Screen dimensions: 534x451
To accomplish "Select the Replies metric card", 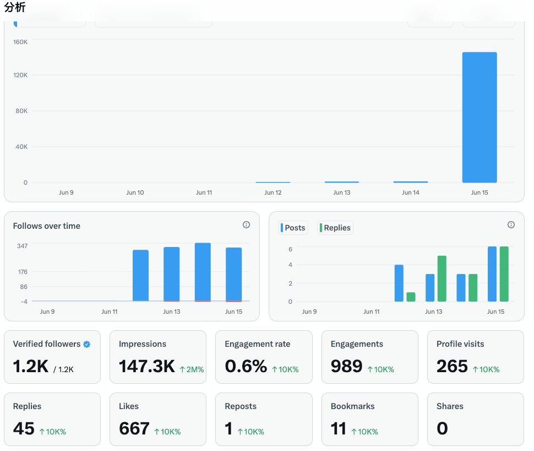I will [x=52, y=419].
